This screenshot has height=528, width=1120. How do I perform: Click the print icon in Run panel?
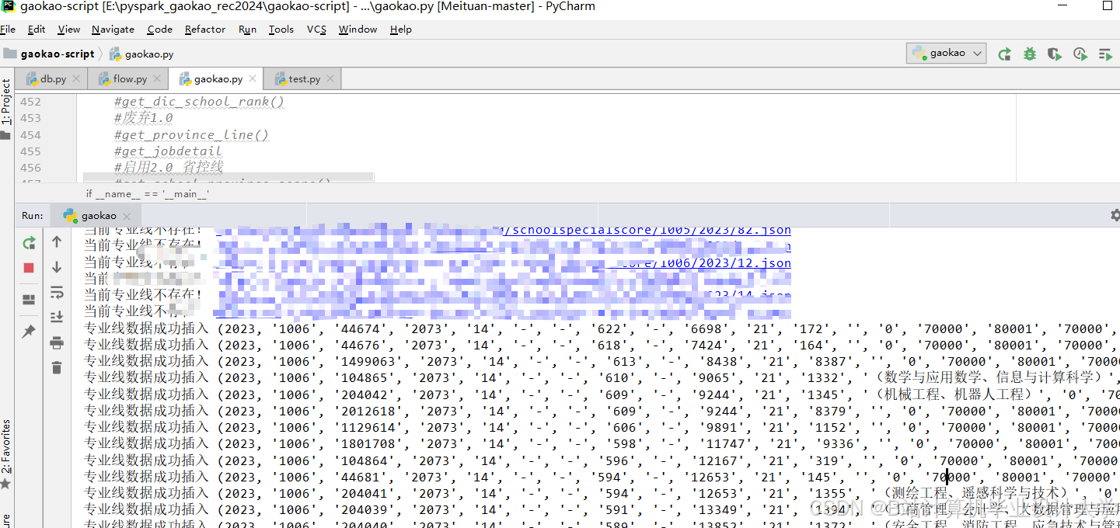(57, 342)
